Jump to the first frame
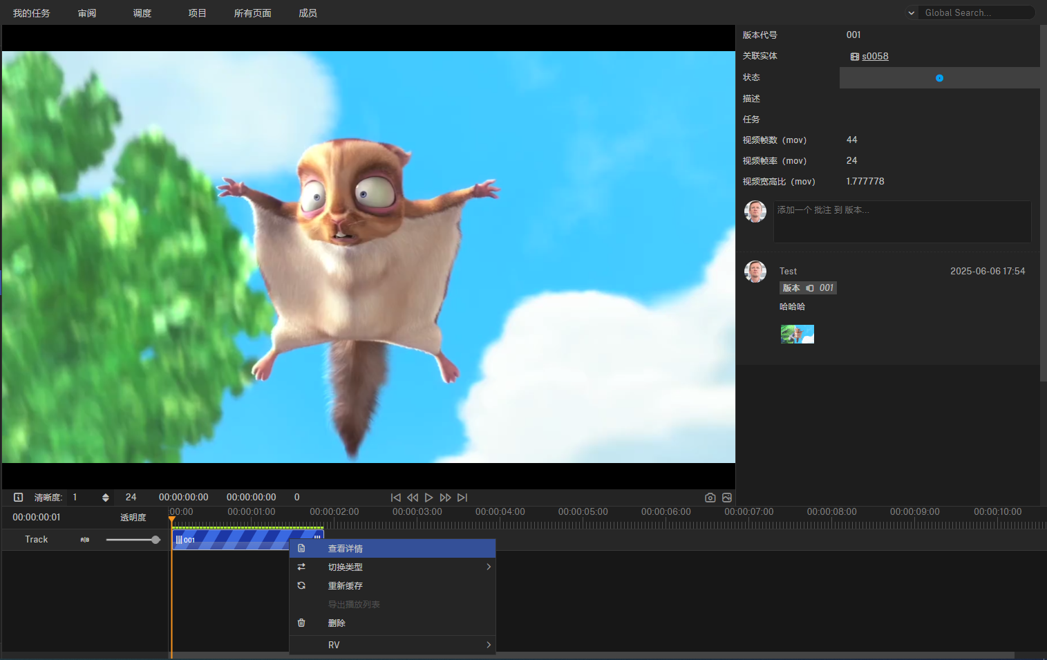The width and height of the screenshot is (1047, 660). click(x=395, y=498)
